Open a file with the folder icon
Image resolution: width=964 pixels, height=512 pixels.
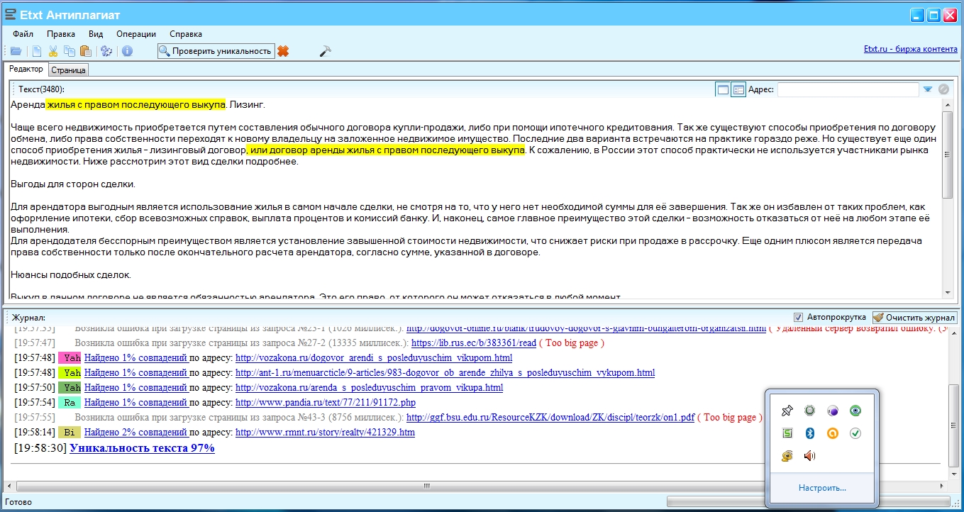pos(16,51)
